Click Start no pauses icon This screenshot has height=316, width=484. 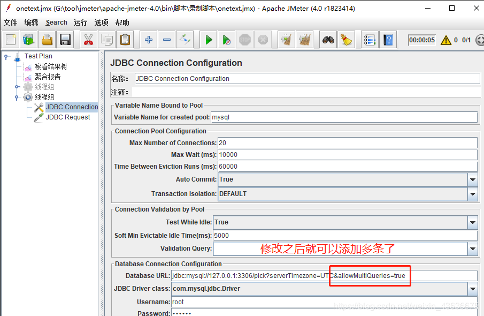[227, 40]
